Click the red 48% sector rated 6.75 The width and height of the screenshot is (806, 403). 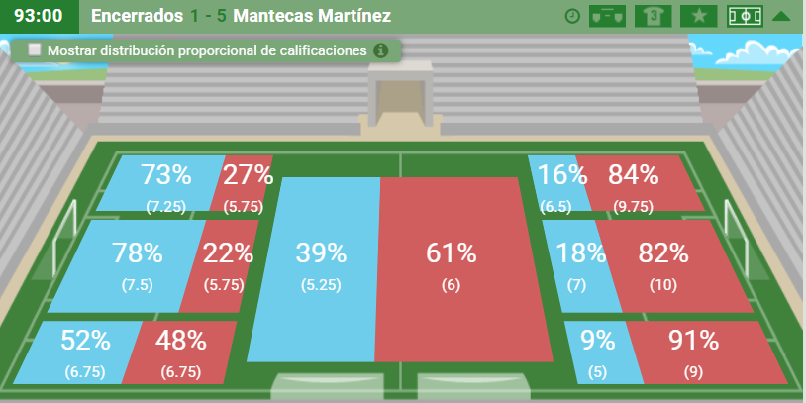[x=179, y=353]
